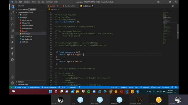
Task: Open Explorer panel's ellipsis menu
Action: (43, 6)
